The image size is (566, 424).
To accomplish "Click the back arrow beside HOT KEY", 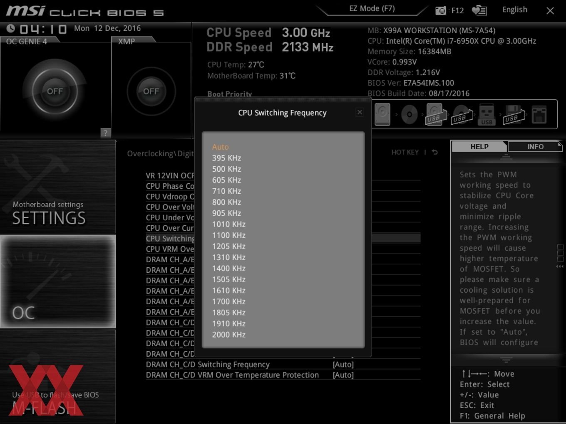I will (434, 152).
